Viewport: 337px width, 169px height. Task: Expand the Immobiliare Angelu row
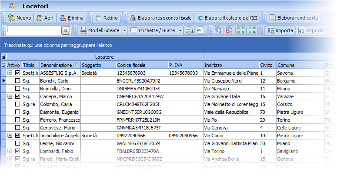click(10, 136)
